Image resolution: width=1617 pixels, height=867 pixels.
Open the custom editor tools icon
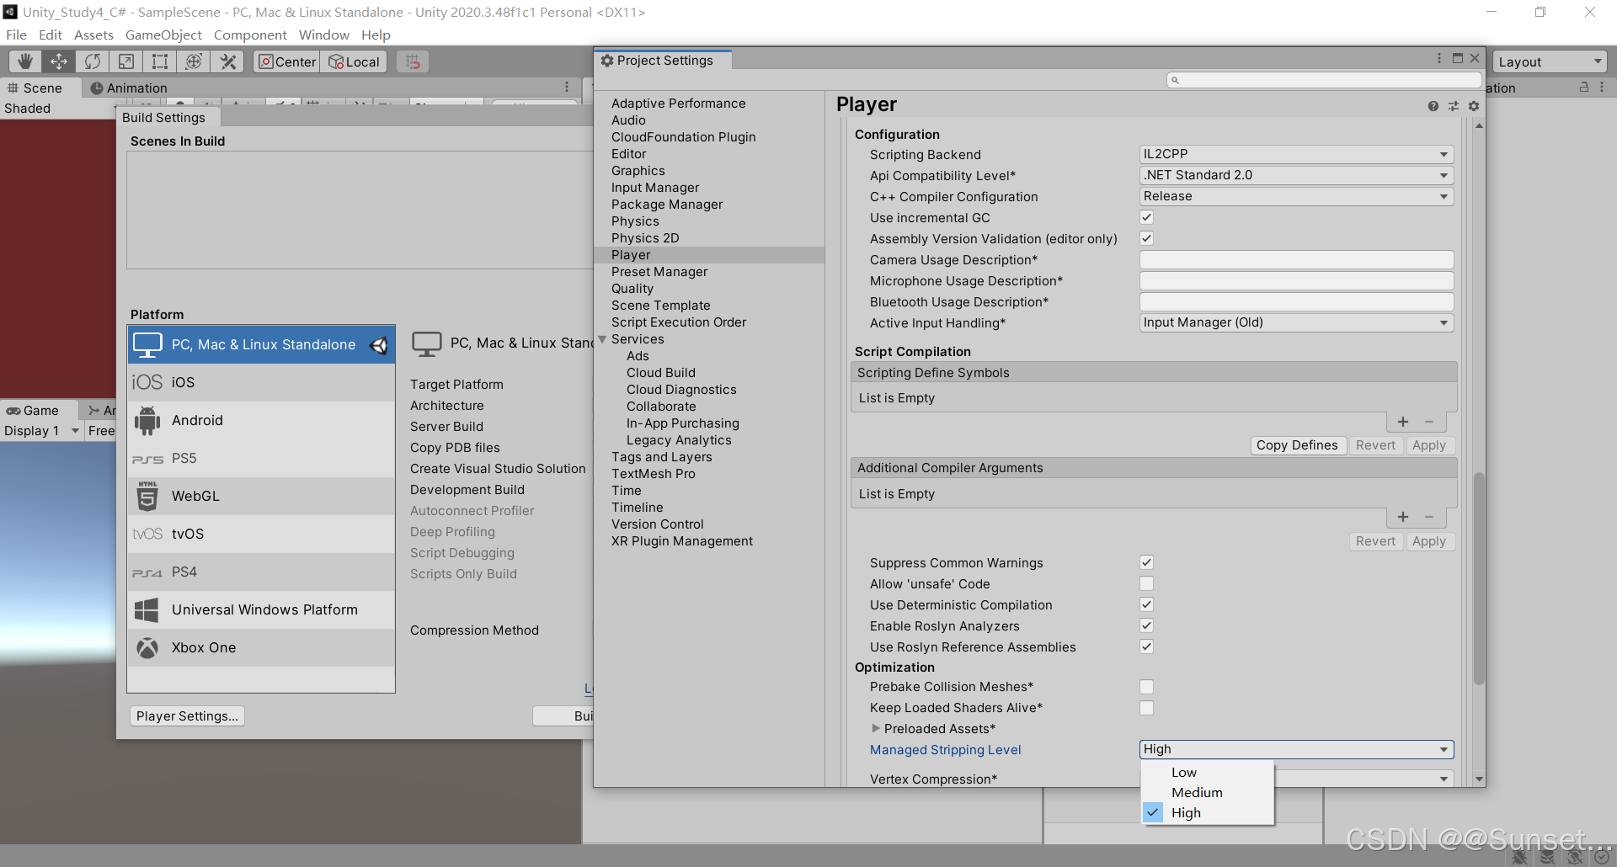coord(227,61)
